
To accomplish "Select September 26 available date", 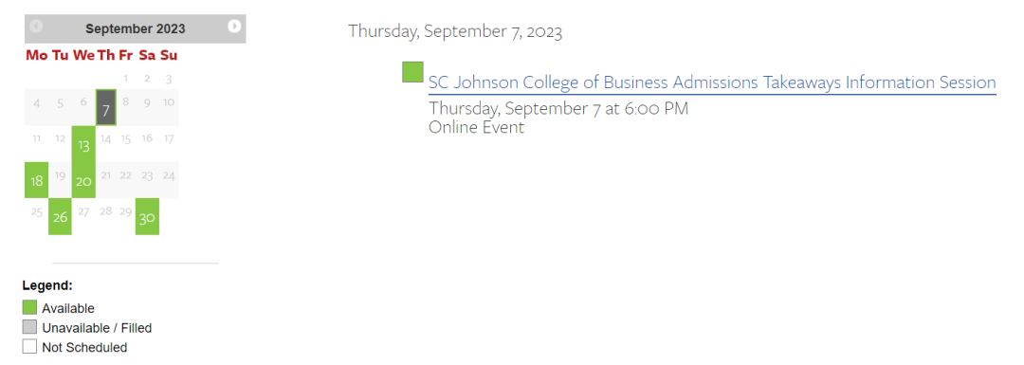I will pyautogui.click(x=60, y=217).
